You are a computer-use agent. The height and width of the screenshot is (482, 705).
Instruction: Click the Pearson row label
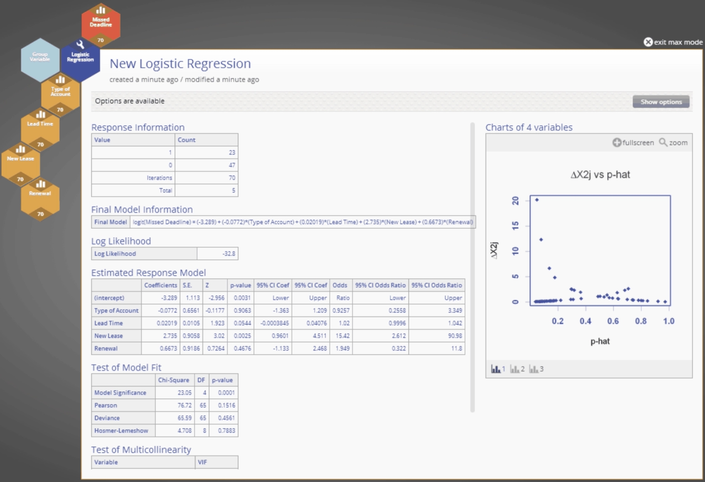123,405
